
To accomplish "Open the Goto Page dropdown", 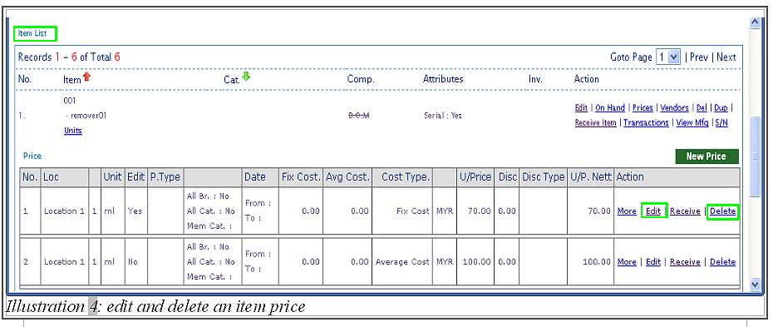I will (x=668, y=57).
